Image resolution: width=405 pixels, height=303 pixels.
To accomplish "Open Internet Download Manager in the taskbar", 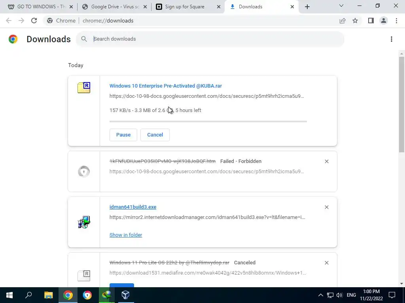I will click(106, 295).
